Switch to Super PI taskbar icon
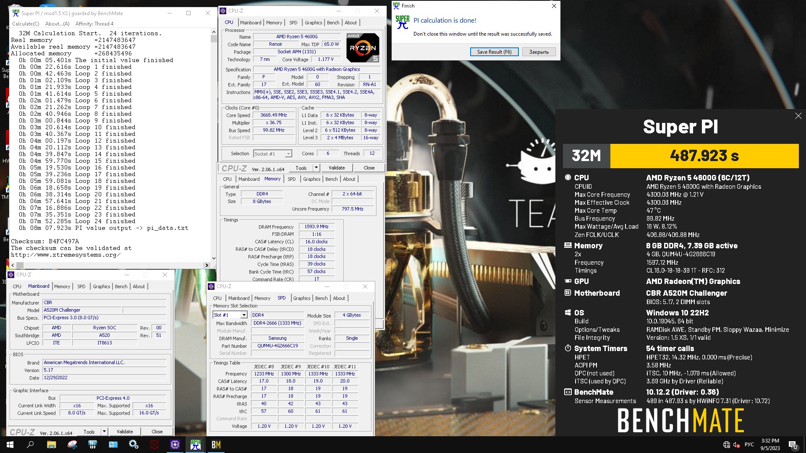This screenshot has height=453, width=806. point(196,445)
